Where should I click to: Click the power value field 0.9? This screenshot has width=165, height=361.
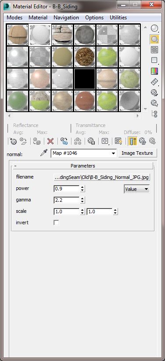point(67,189)
